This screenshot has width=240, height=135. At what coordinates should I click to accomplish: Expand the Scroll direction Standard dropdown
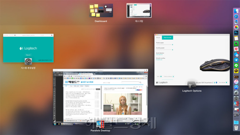tap(159, 55)
